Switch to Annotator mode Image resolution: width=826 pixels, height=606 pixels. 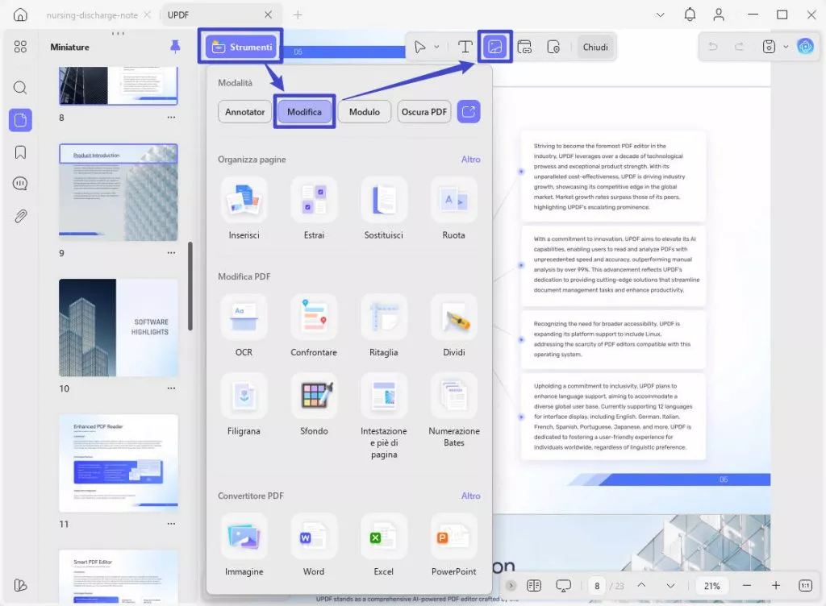coord(245,111)
